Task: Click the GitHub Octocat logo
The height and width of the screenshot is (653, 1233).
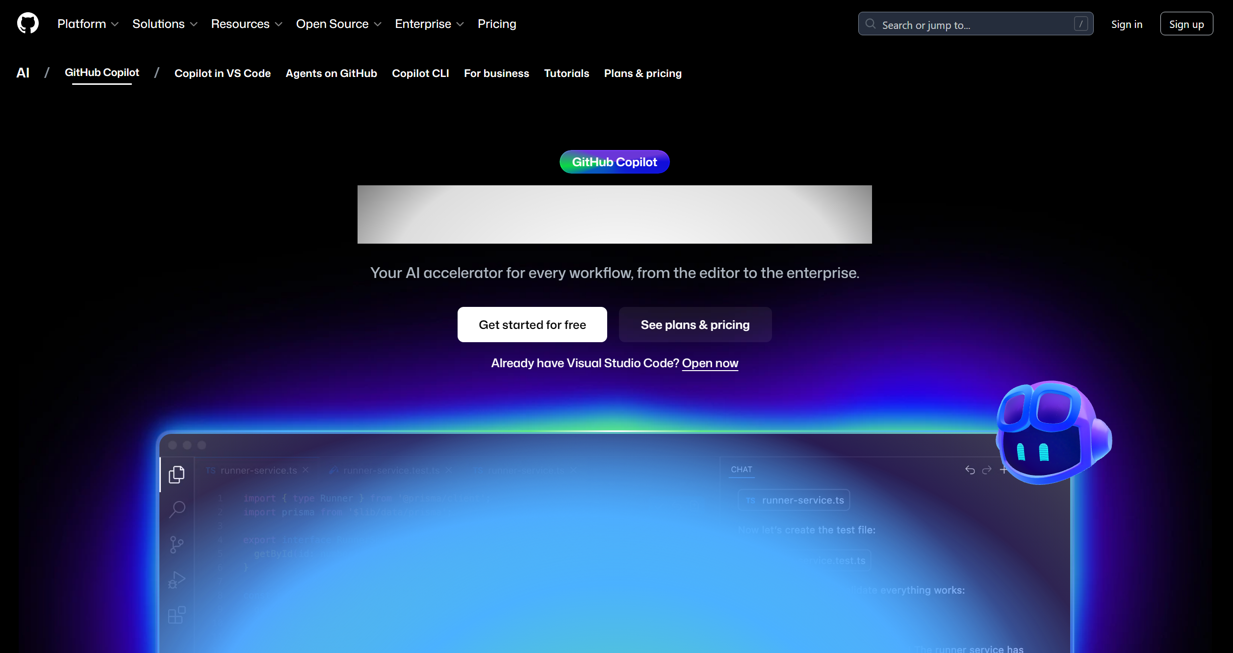Action: pyautogui.click(x=28, y=23)
